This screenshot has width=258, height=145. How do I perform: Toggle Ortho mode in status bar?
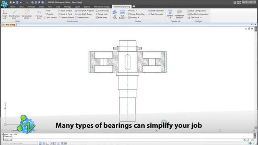48,143
